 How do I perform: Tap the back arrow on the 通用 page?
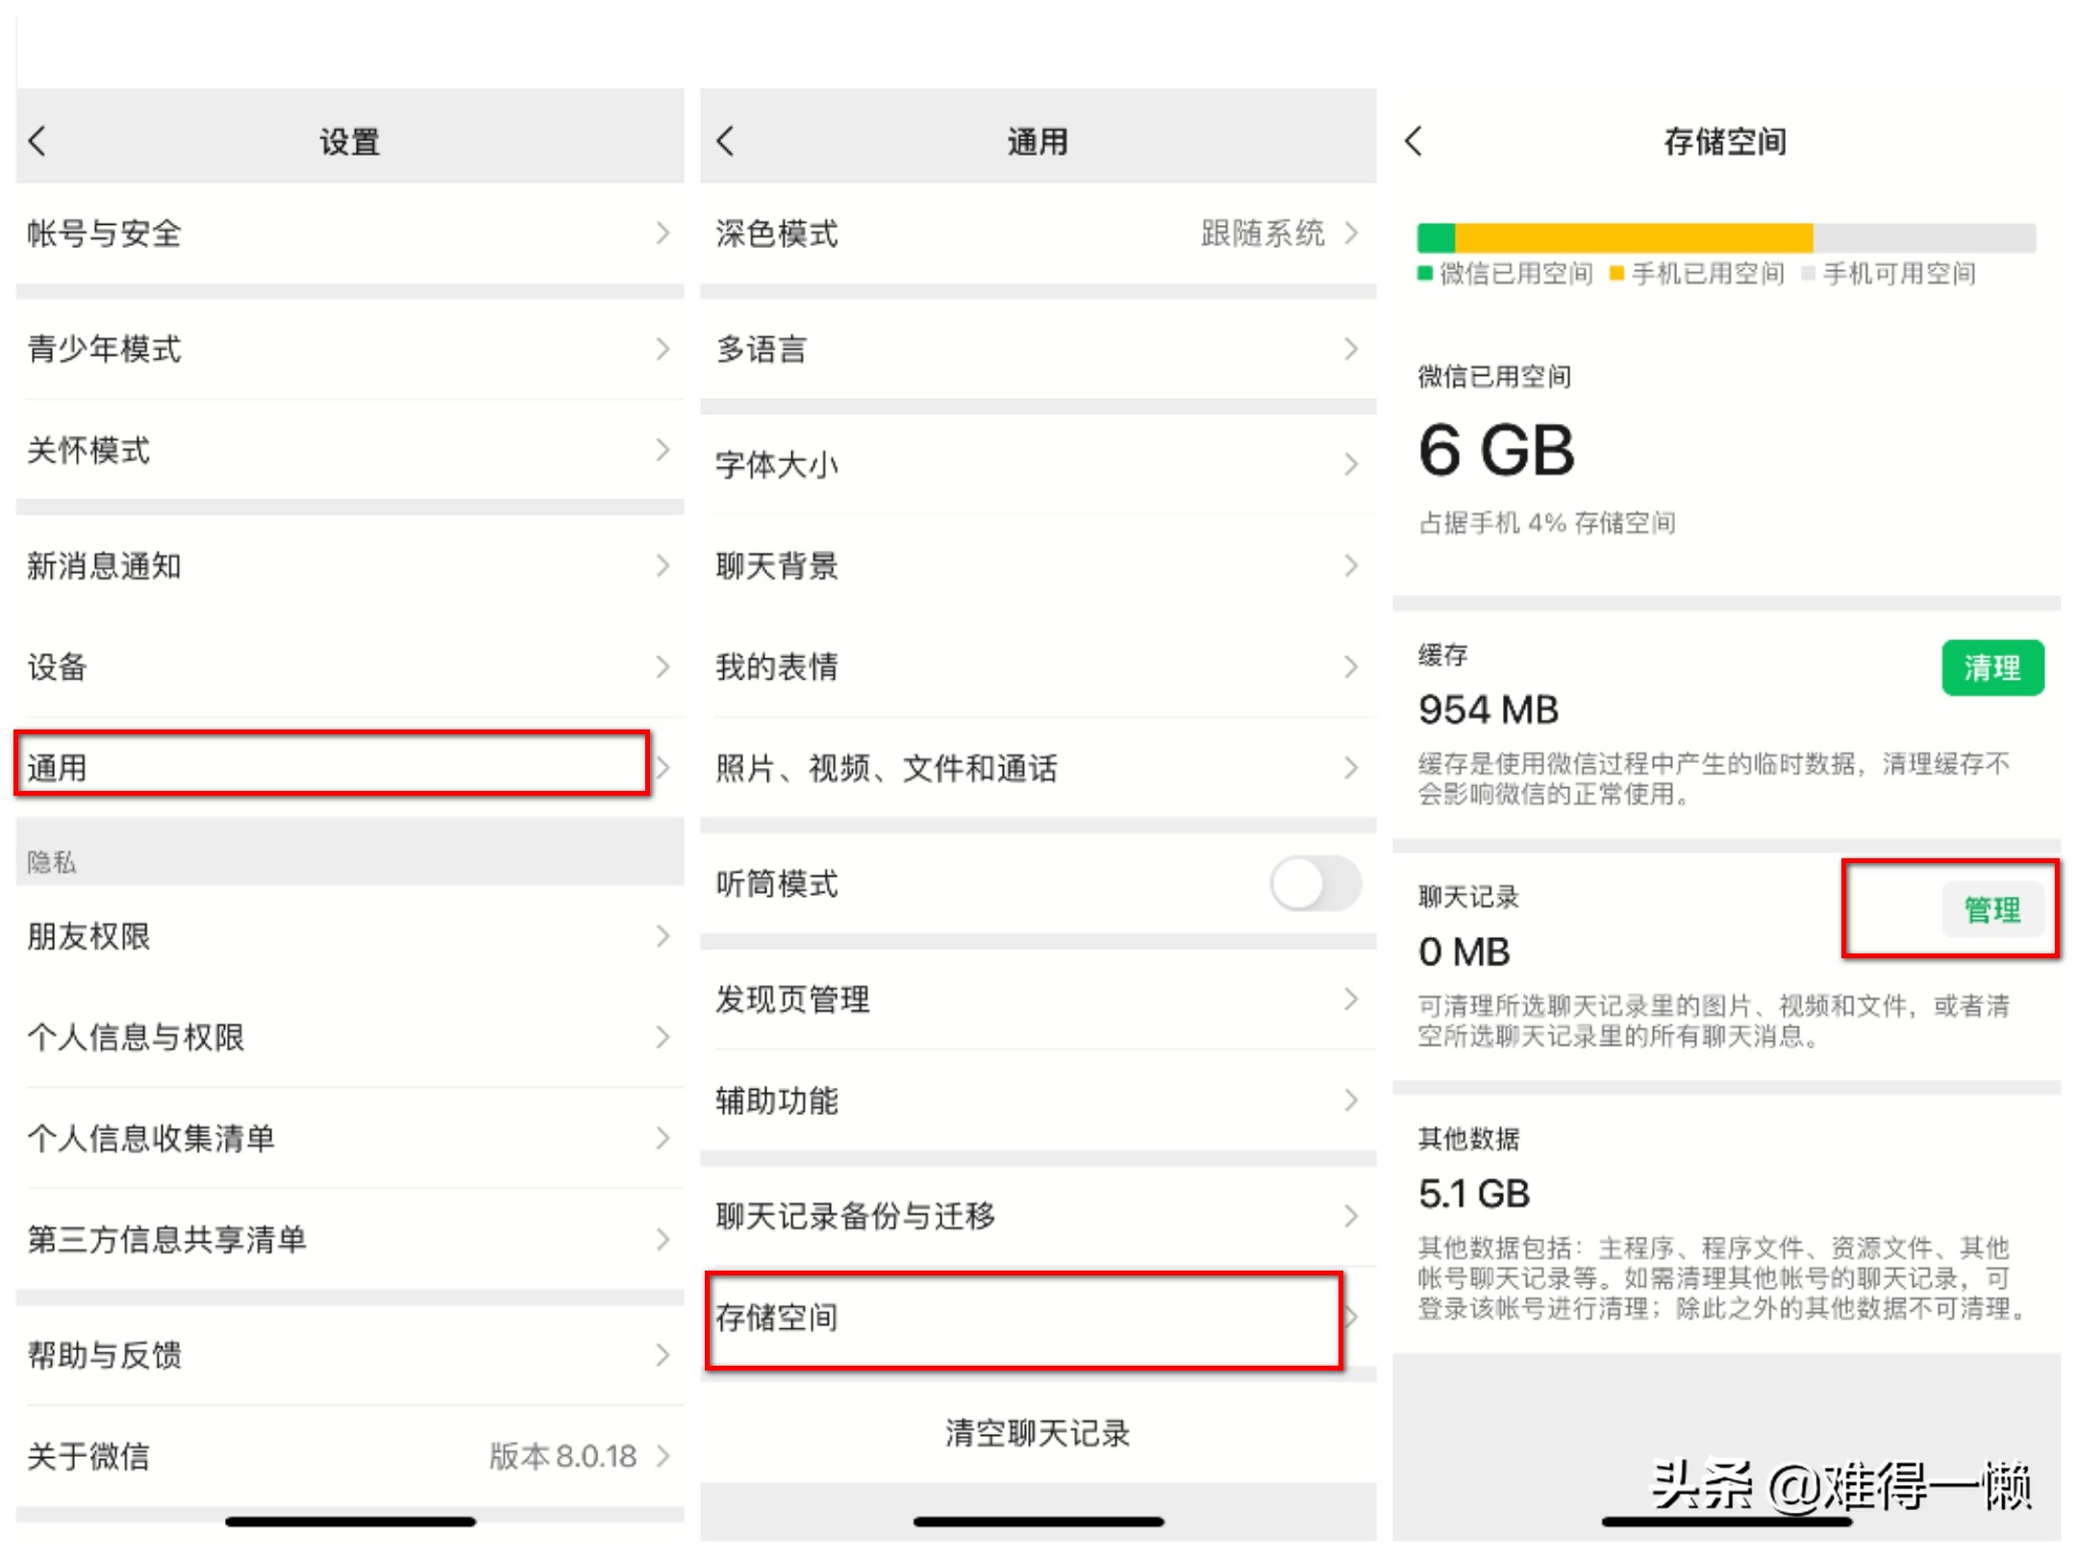point(726,139)
